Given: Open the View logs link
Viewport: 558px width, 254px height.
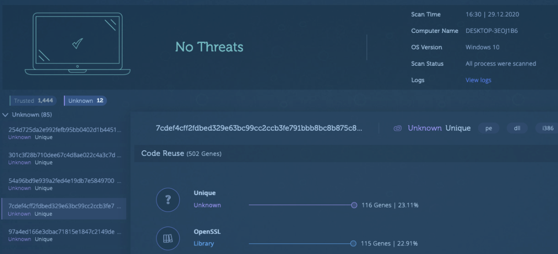Looking at the screenshot, I should pos(478,80).
